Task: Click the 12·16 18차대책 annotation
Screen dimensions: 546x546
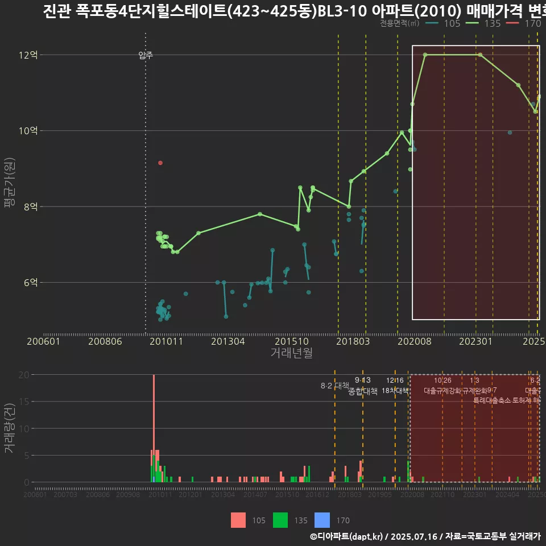Action: click(x=395, y=386)
